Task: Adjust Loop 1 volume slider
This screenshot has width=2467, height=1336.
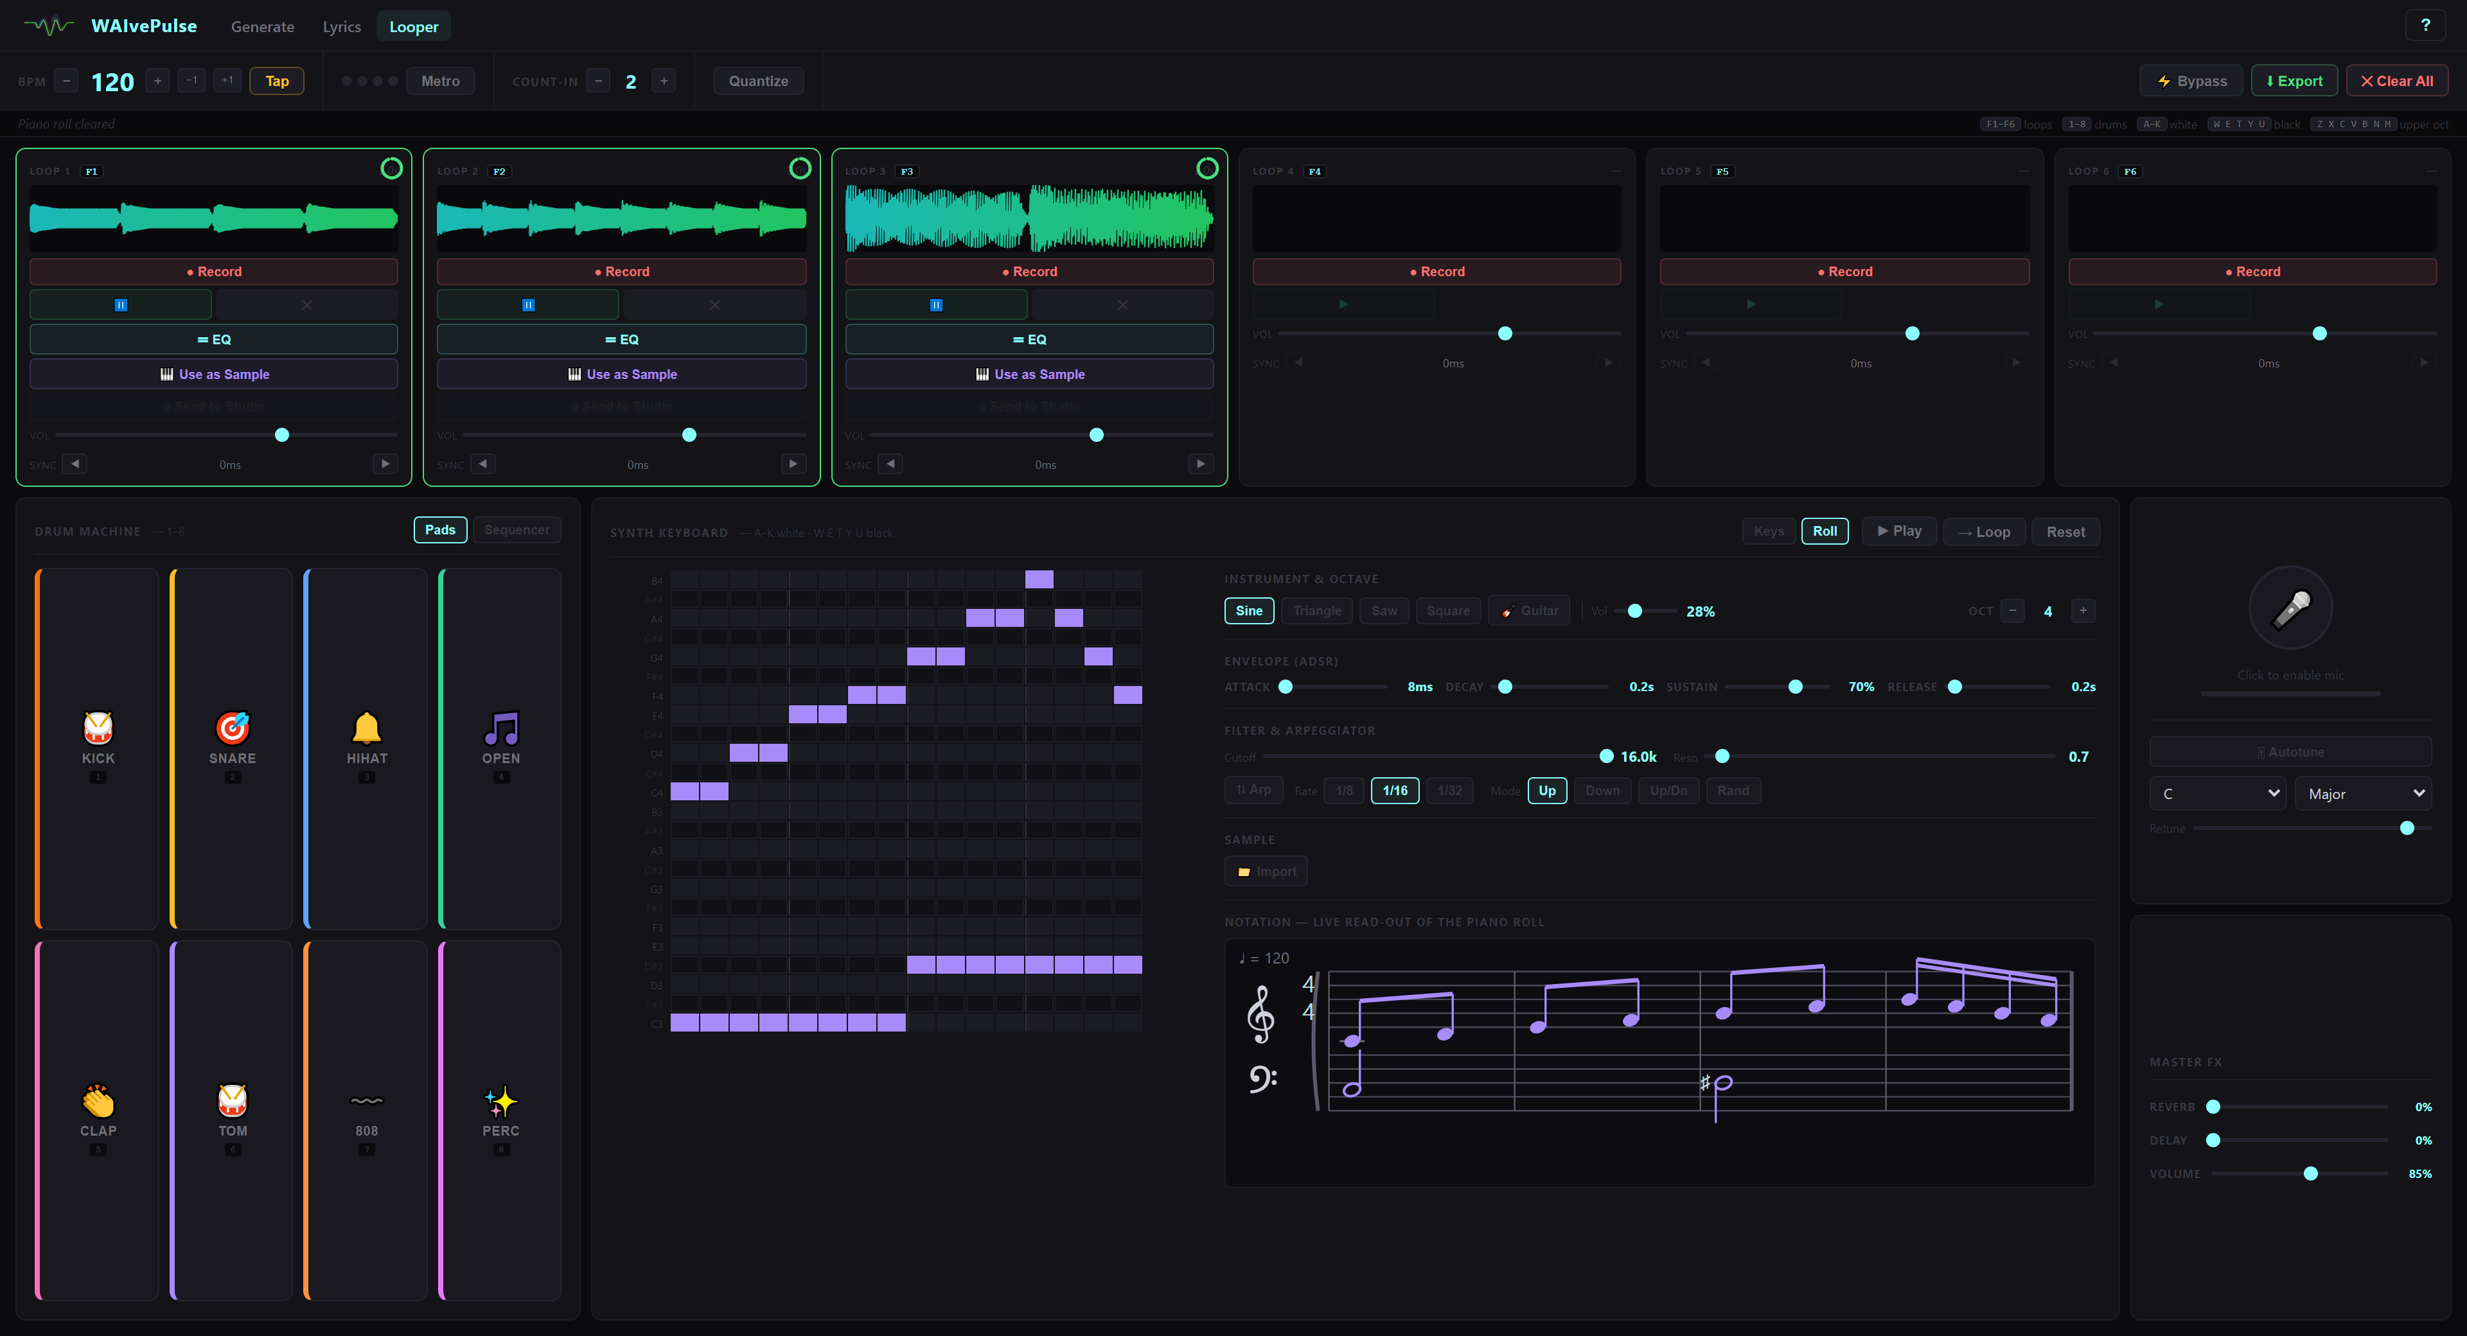Action: pyautogui.click(x=226, y=435)
